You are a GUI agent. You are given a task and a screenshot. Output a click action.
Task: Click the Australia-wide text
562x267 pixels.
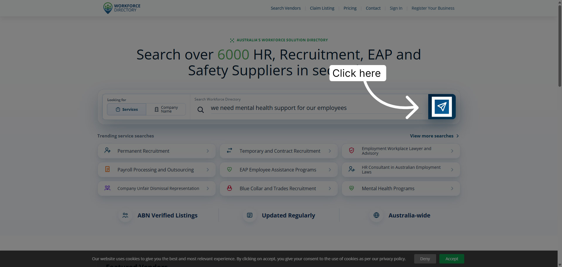409,215
